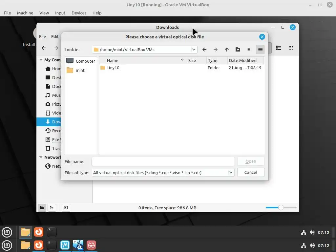Go forward in the Downloads file manager

click(x=56, y=48)
